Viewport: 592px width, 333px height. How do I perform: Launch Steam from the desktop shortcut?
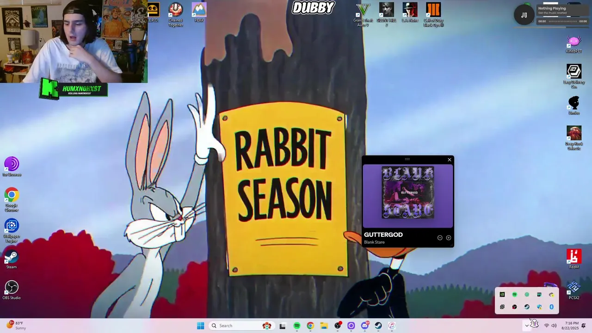coord(12,259)
